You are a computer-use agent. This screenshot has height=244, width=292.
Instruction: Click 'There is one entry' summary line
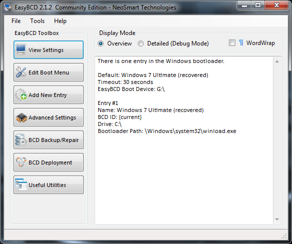161,61
